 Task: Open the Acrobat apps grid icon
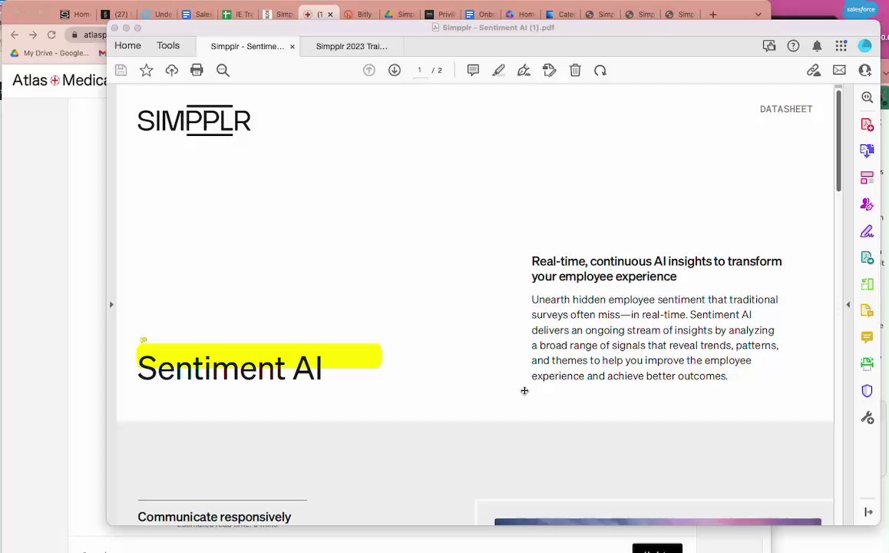(841, 46)
